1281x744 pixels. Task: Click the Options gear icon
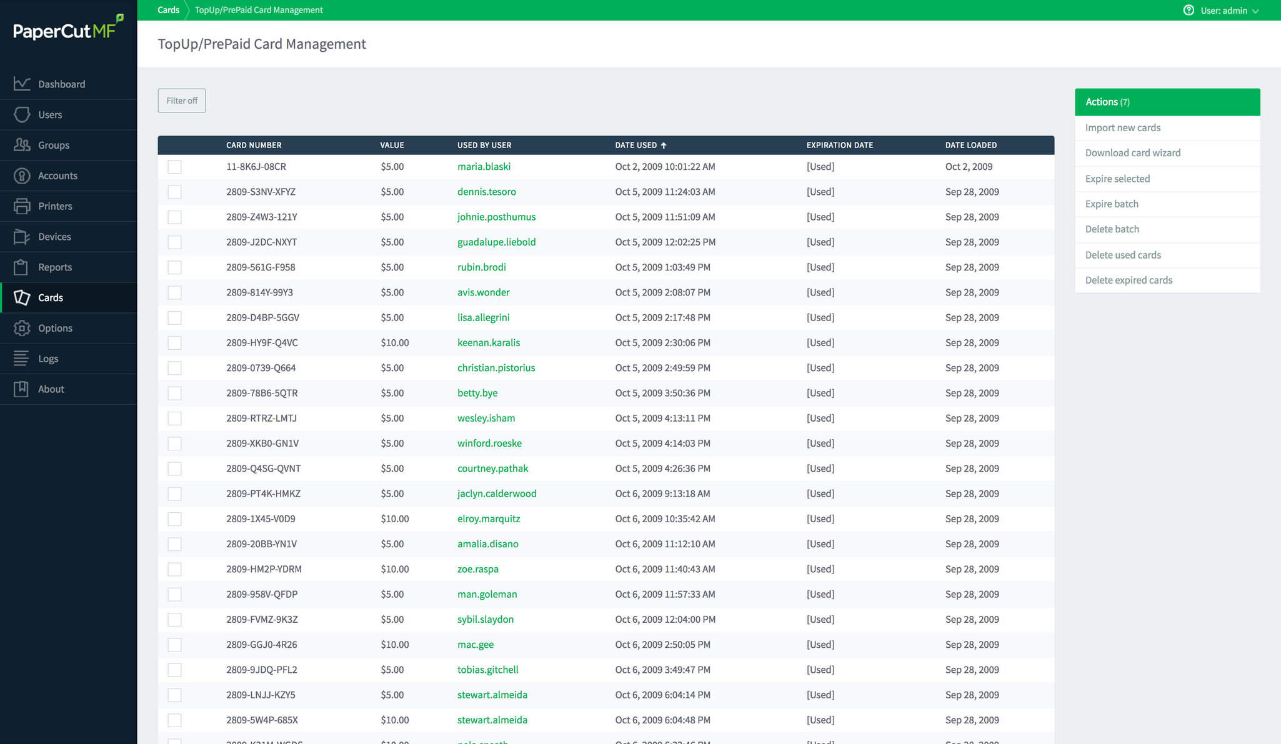click(22, 328)
